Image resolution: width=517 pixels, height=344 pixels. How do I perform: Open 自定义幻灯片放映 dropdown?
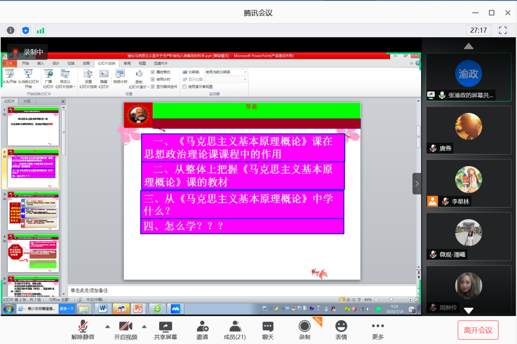(65, 79)
